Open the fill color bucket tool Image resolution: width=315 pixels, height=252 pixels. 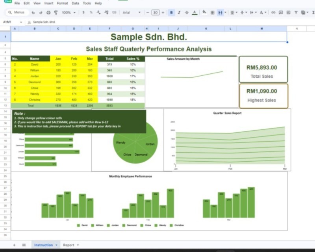(204, 12)
